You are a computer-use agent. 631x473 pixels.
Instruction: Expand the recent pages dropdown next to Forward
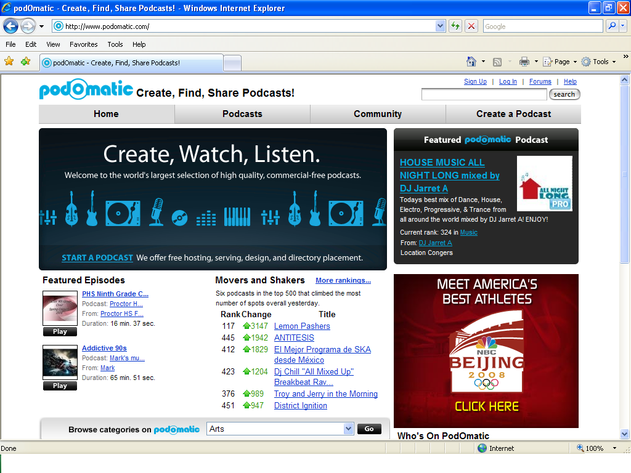tap(41, 26)
